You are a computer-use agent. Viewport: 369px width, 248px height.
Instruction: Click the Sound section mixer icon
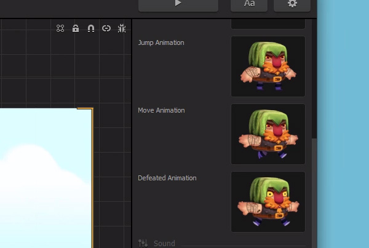(143, 243)
